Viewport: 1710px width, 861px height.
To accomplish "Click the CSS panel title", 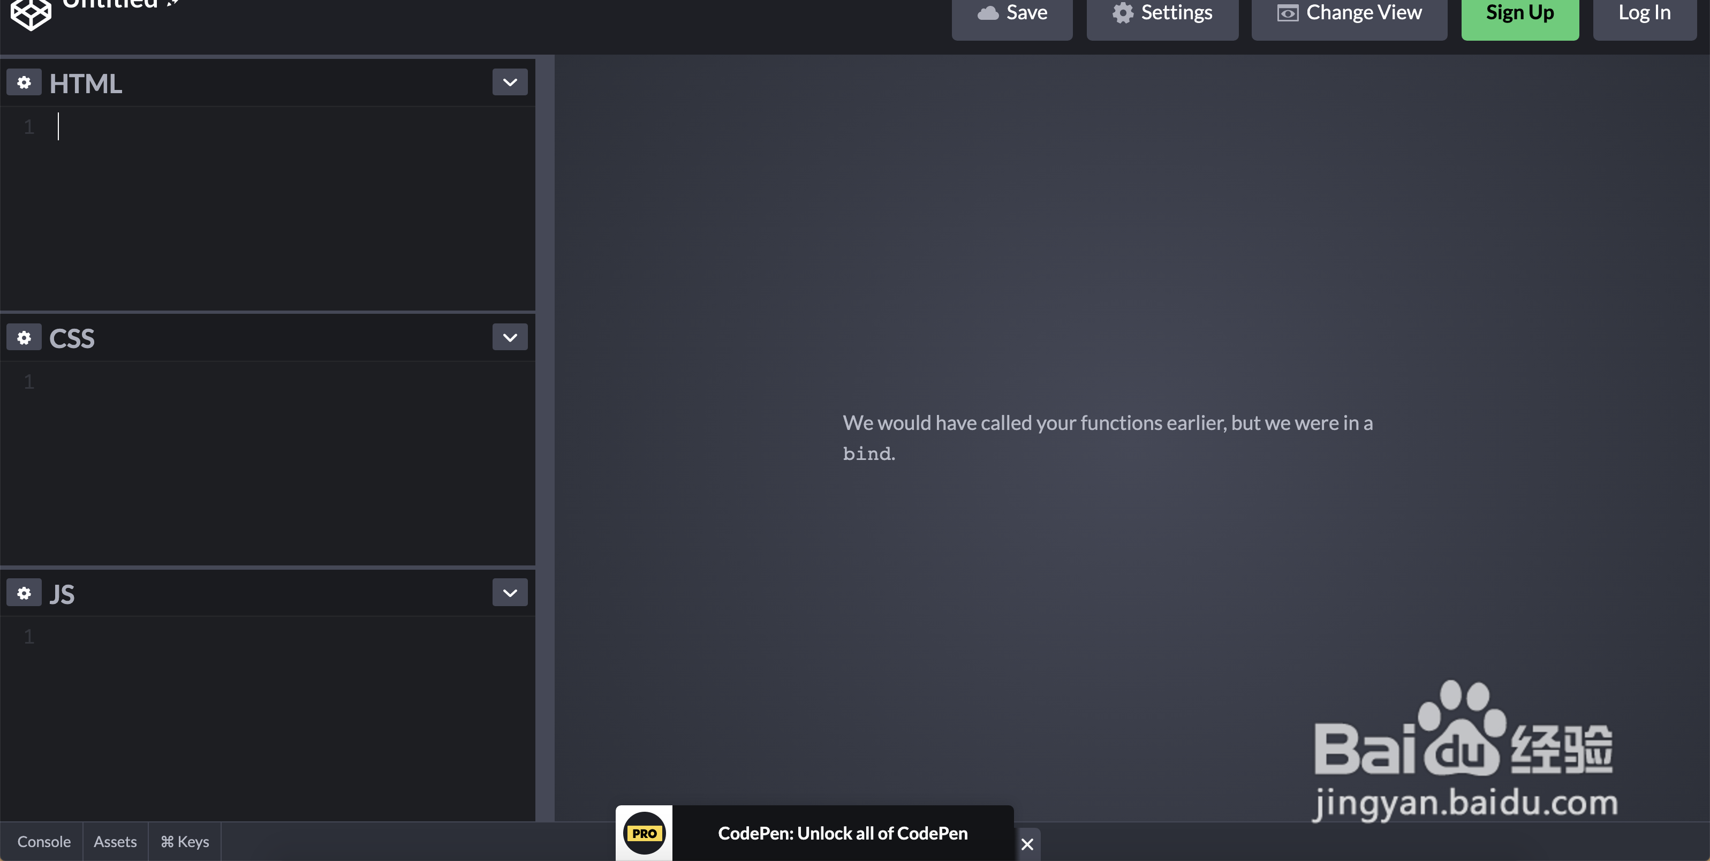I will 72,338.
